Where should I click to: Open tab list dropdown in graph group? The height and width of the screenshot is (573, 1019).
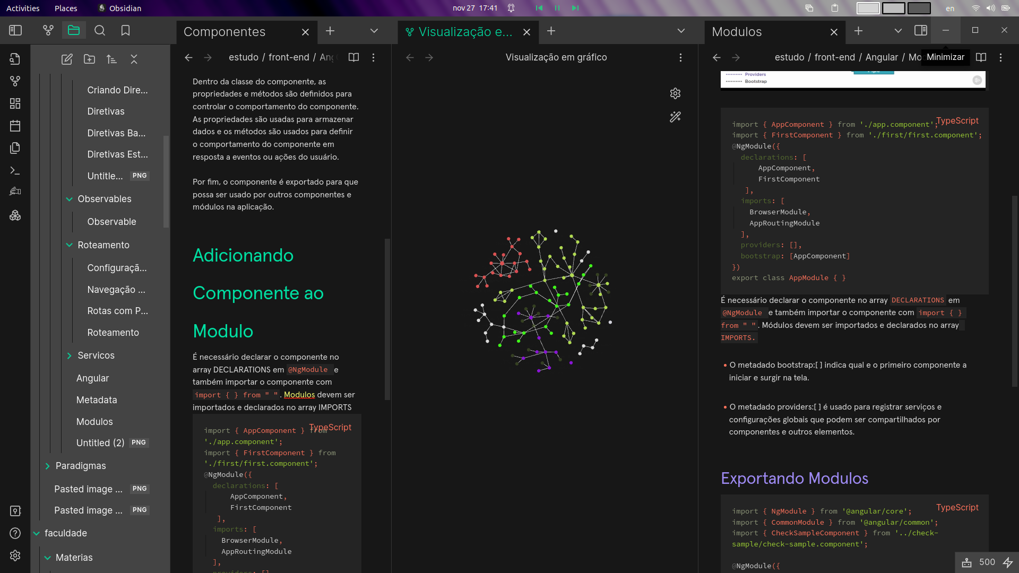tap(681, 31)
